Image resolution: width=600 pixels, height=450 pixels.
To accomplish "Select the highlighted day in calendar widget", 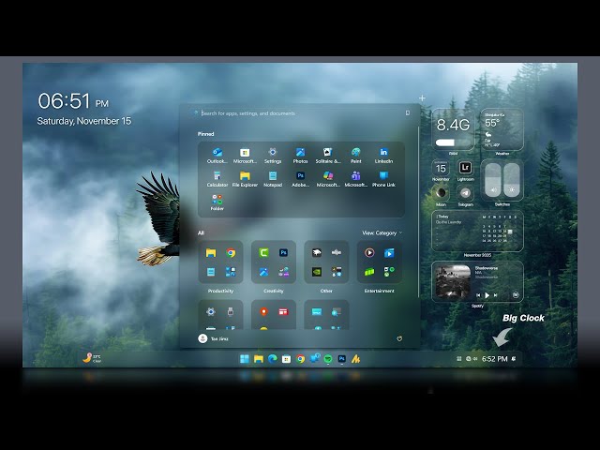I will tap(510, 232).
